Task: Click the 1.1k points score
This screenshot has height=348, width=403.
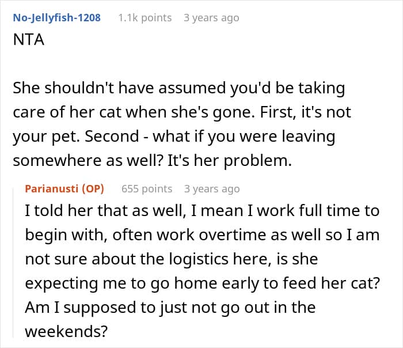Action: 145,18
